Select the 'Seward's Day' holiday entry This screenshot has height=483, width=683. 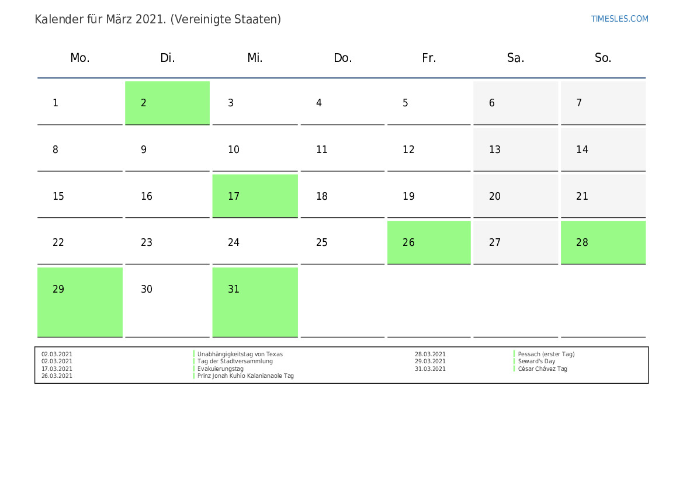click(536, 362)
